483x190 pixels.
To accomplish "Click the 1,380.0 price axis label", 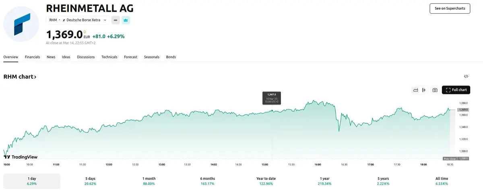I will tap(463, 103).
